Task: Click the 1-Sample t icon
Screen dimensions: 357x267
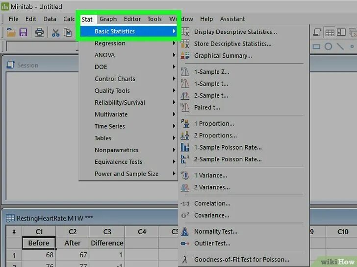Action: 185,84
